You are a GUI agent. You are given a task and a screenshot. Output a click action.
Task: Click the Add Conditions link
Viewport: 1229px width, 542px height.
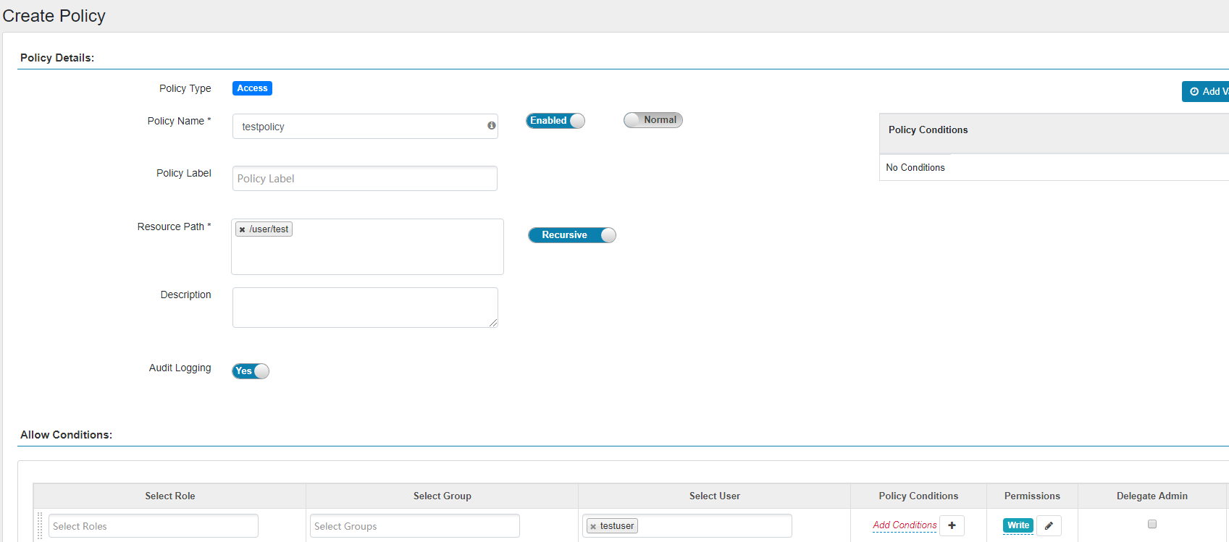tap(905, 525)
